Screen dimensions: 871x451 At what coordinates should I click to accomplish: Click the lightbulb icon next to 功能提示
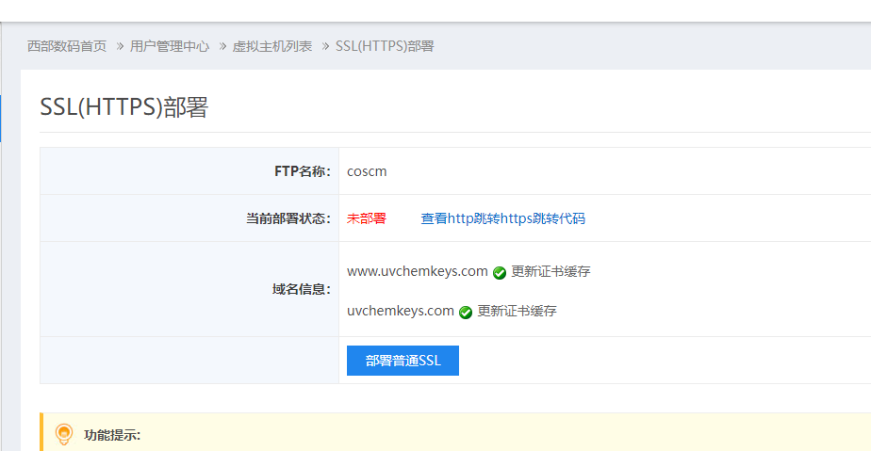click(x=64, y=434)
